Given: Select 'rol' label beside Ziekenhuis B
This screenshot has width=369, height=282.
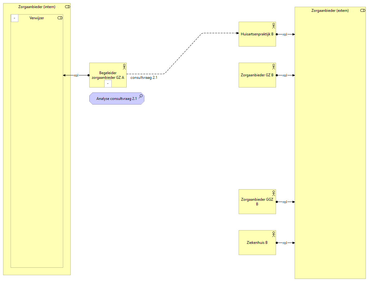Looking at the screenshot, I should pyautogui.click(x=285, y=243).
